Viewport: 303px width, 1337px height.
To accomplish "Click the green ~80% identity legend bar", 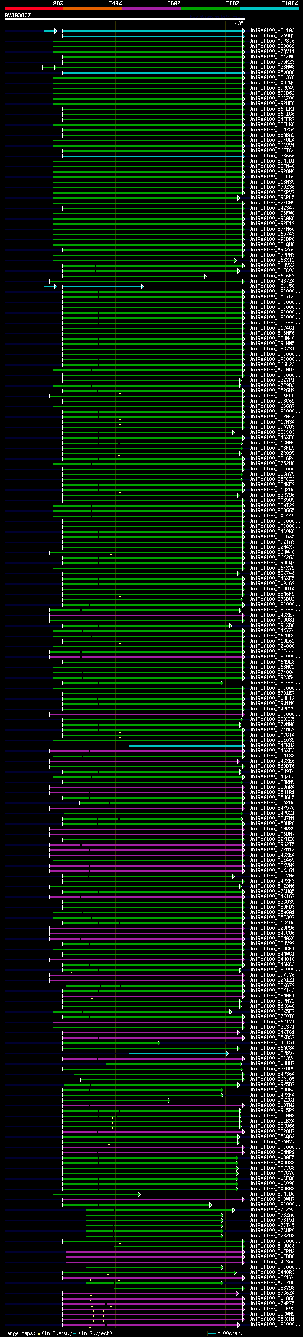I will point(210,9).
